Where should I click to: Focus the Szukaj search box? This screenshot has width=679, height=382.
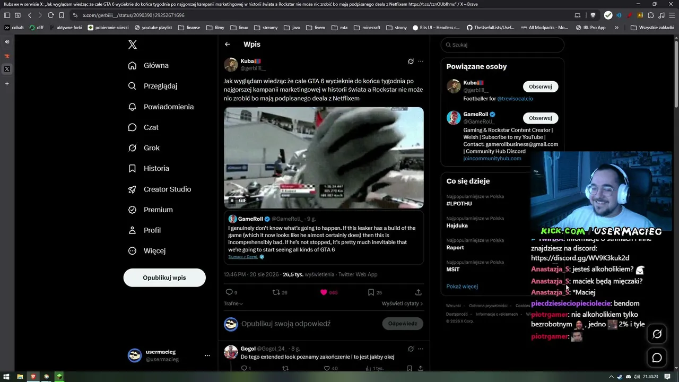coord(502,45)
